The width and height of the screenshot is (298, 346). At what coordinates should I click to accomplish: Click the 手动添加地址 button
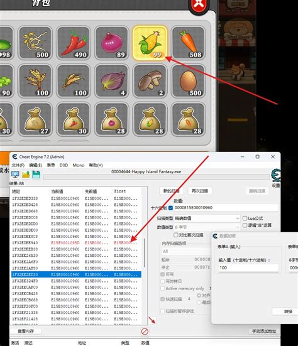click(x=264, y=331)
